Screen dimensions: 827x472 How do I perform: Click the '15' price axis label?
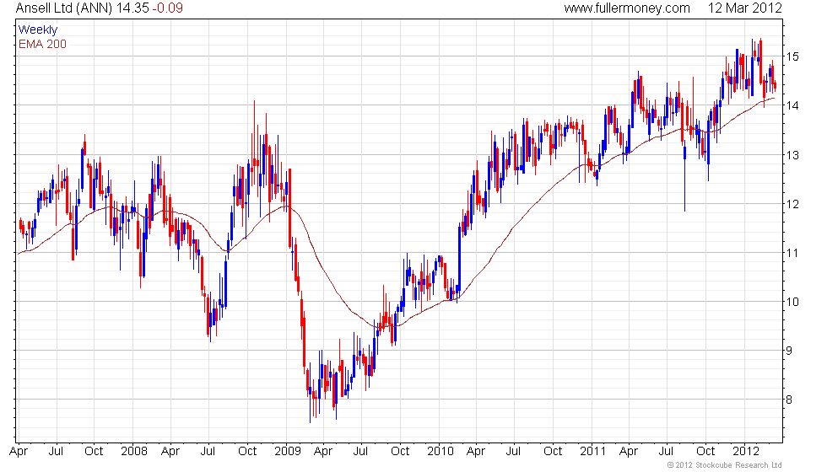coord(792,56)
